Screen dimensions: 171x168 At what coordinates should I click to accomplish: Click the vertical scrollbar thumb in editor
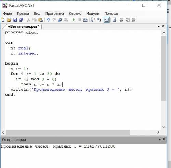click(164, 68)
